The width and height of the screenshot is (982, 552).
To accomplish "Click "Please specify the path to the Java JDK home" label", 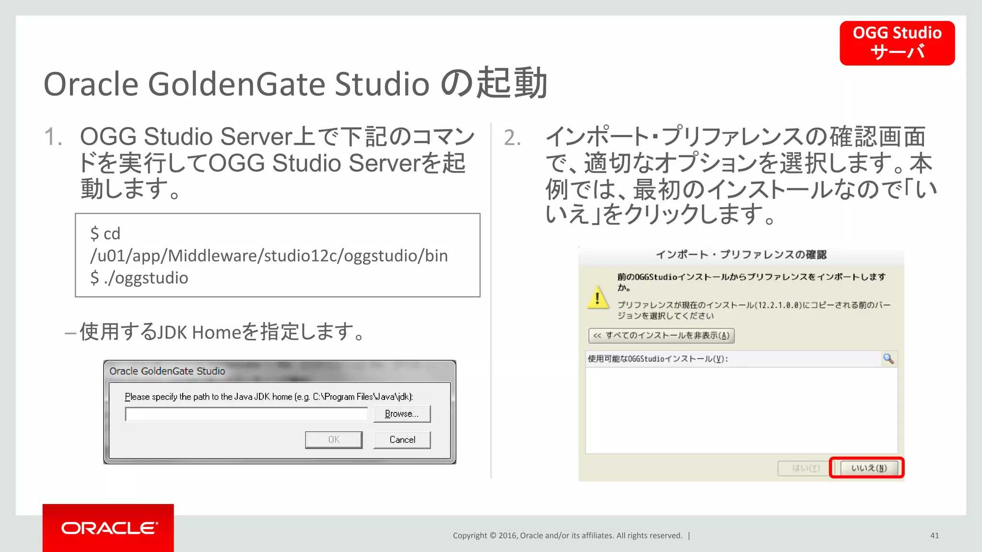I will 269,397.
